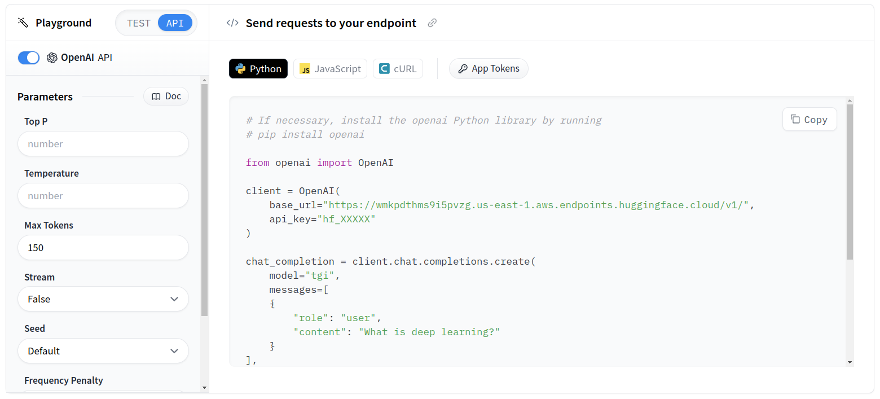880x399 pixels.
Task: Click the Playground magic wand icon
Action: [x=23, y=23]
